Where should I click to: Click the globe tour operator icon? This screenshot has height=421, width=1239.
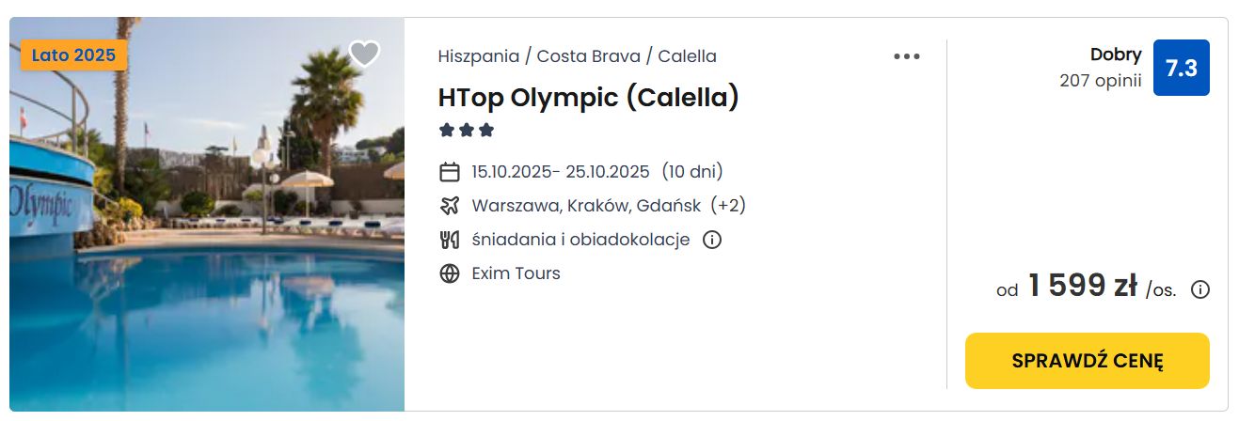pos(450,273)
